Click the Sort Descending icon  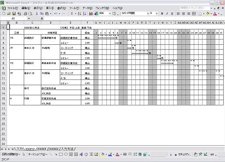point(84,14)
